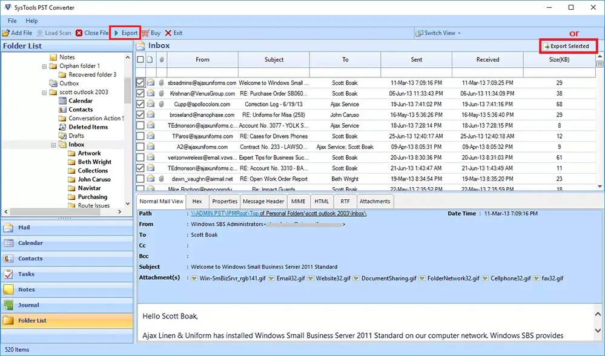Click the folder tree scroll-right arrow
This screenshot has height=356, width=605.
[120, 212]
